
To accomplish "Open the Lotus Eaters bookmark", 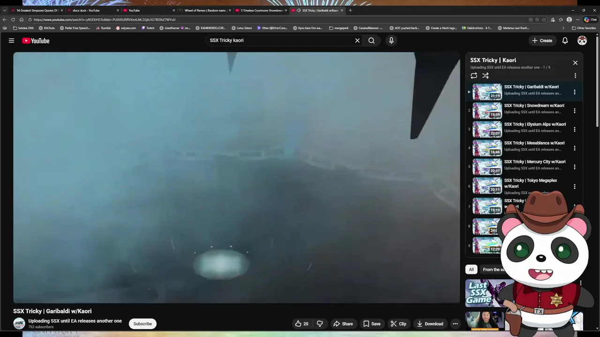I will 241,28.
